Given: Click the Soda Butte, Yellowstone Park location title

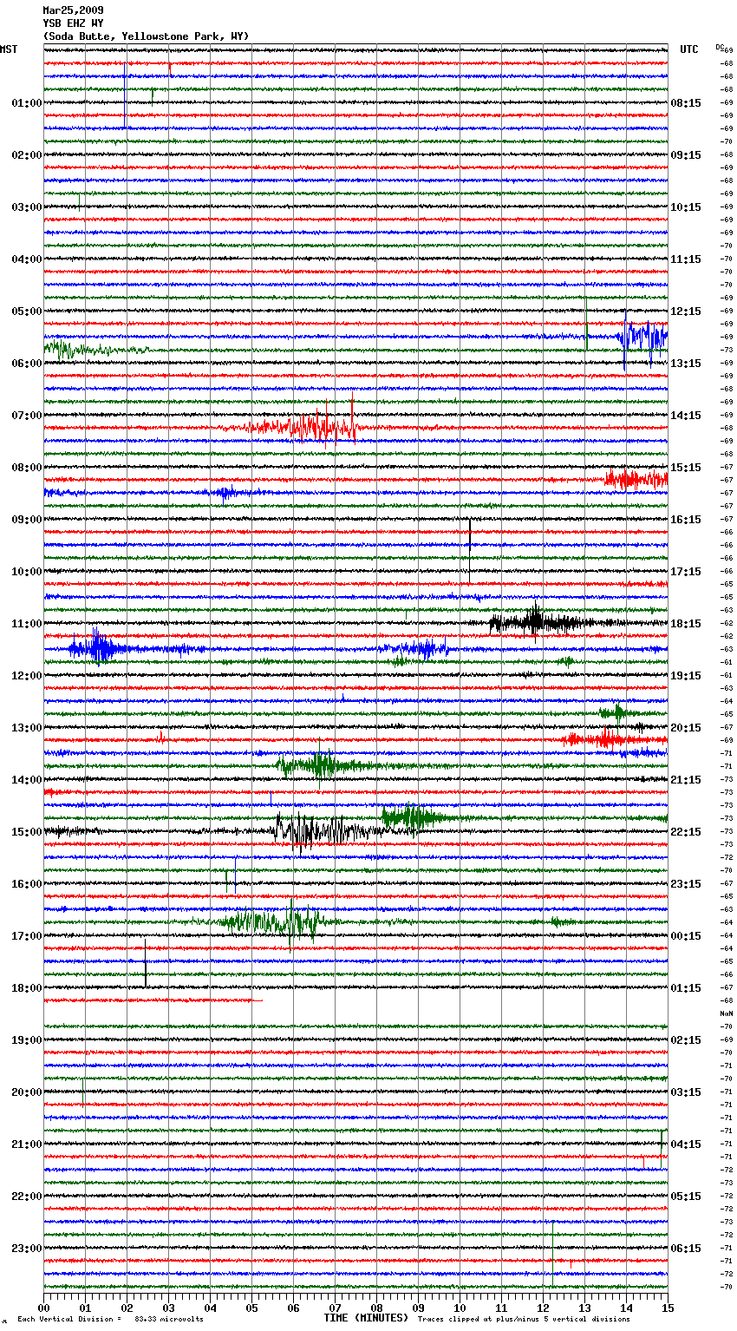Looking at the screenshot, I should coord(146,36).
